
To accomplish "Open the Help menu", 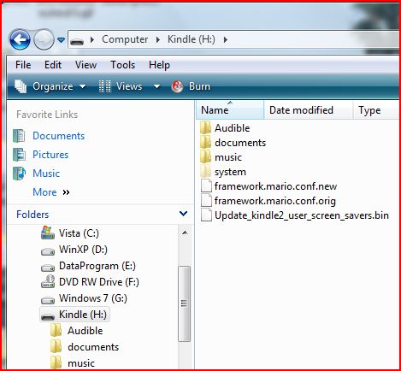I will pyautogui.click(x=159, y=65).
